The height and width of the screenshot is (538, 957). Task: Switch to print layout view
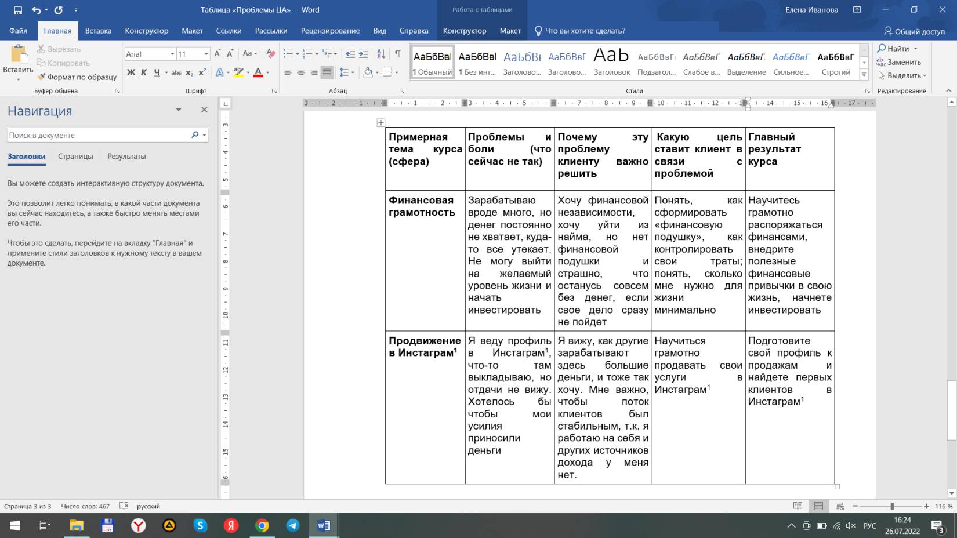[x=818, y=506]
